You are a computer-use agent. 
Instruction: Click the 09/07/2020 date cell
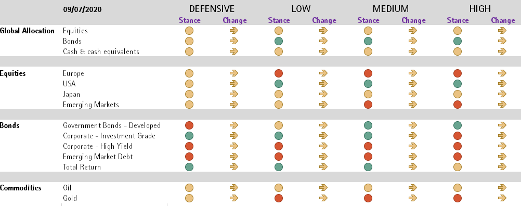tap(82, 10)
